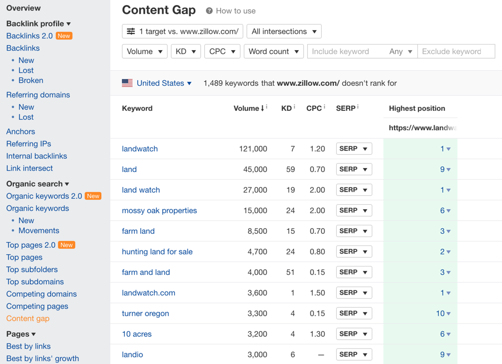This screenshot has width=502, height=364.
Task: Open the hunting land for sale keyword
Action: click(x=157, y=252)
